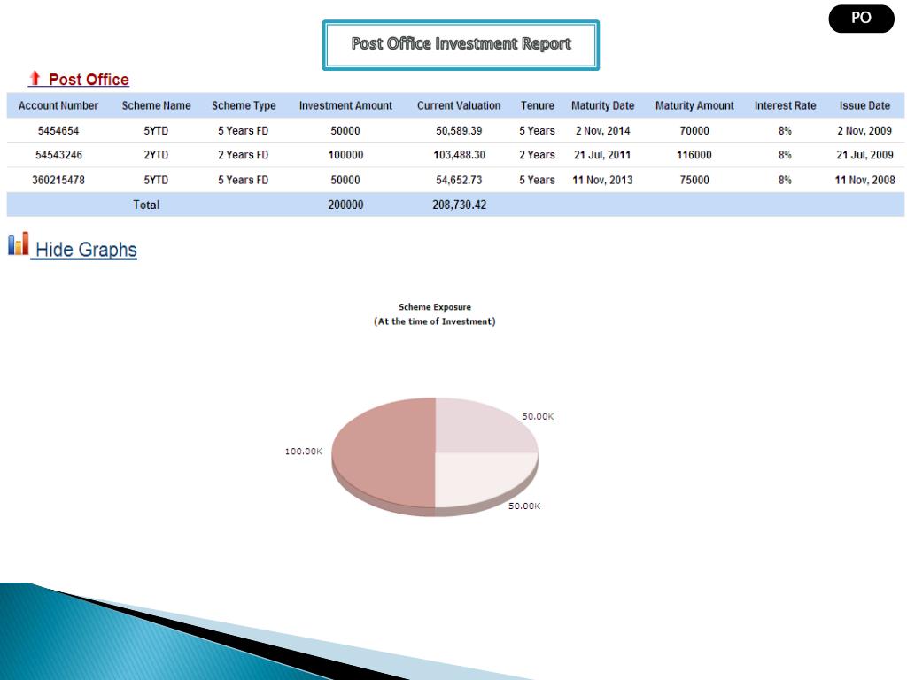Click issue date 21 Jul, 2009
907x680 pixels.
864,155
